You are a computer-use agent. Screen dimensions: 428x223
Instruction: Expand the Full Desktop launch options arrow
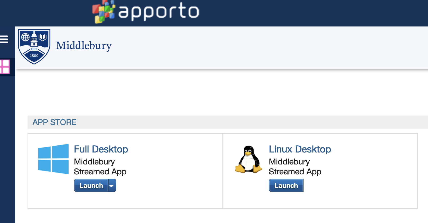click(112, 185)
